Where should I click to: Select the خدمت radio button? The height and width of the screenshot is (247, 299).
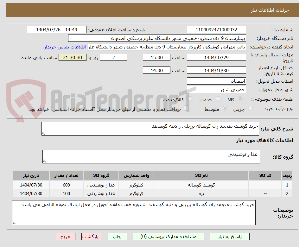[x=218, y=99]
